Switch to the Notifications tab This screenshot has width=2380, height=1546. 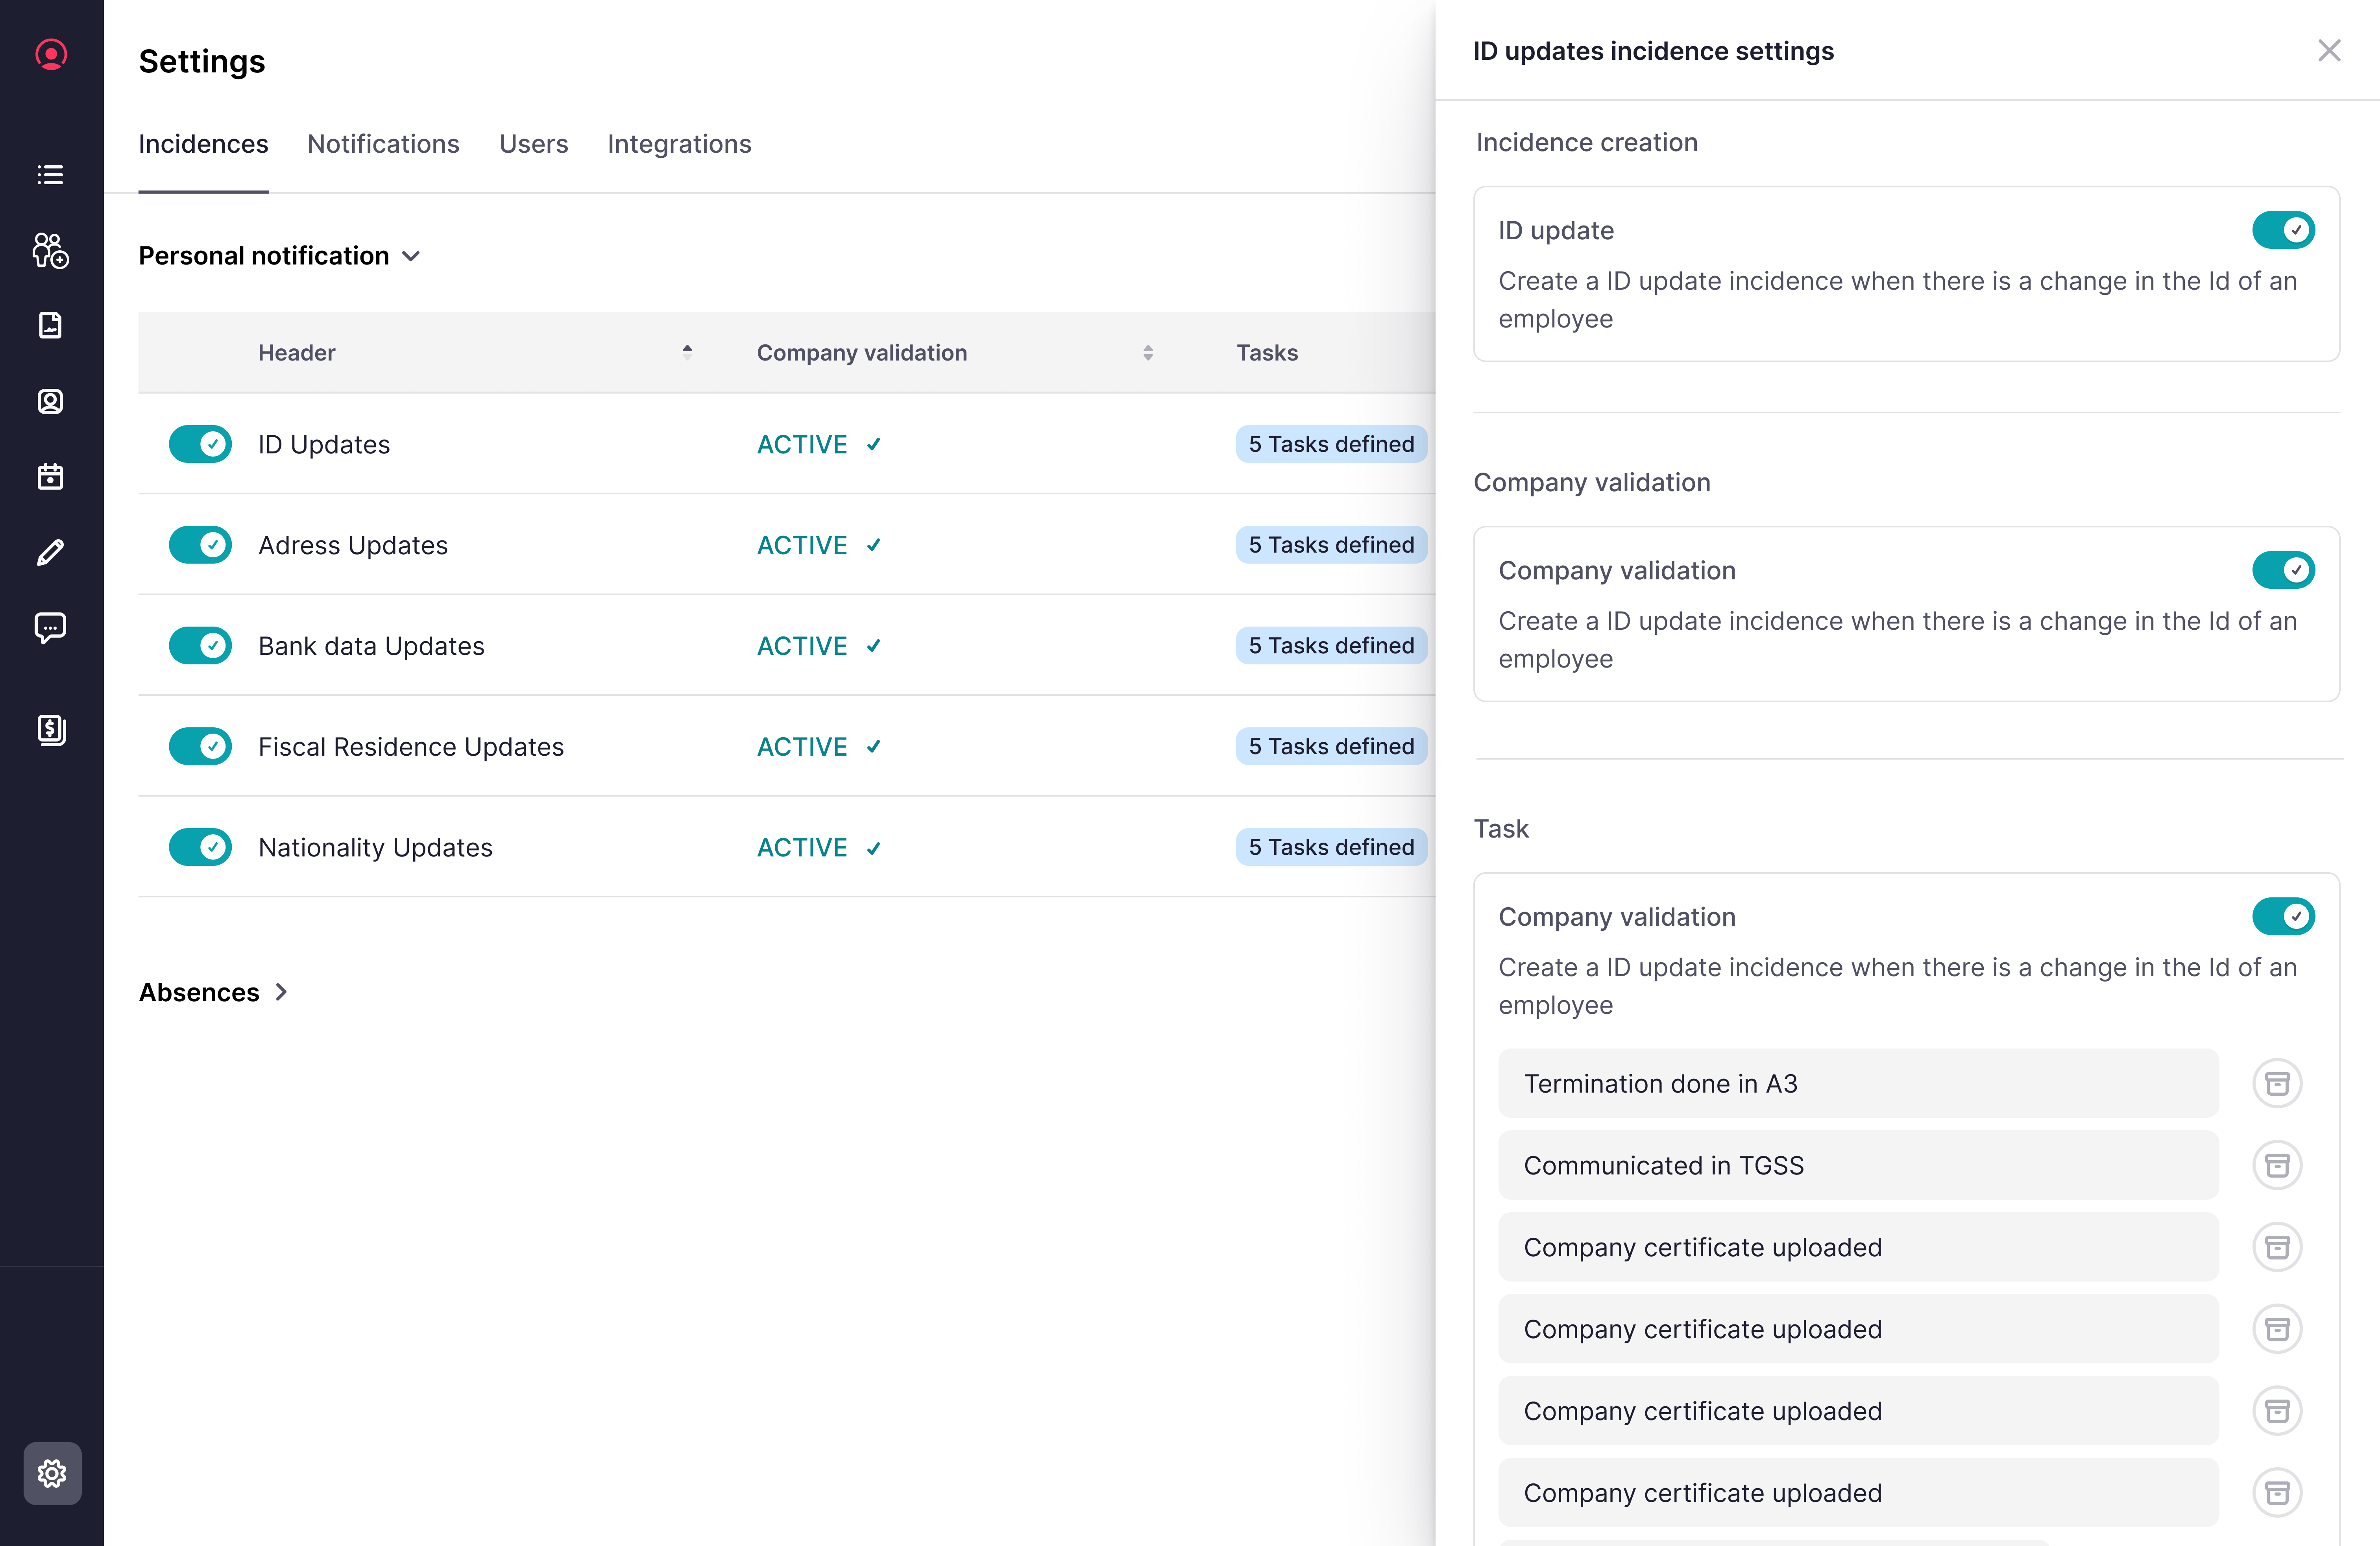[x=383, y=144]
